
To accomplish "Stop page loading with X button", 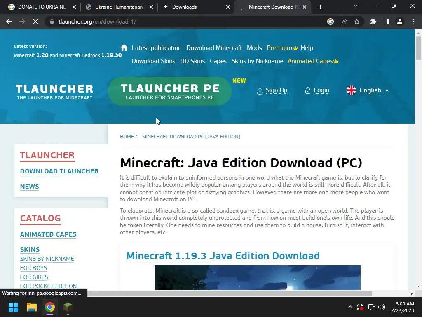I will coord(35,21).
